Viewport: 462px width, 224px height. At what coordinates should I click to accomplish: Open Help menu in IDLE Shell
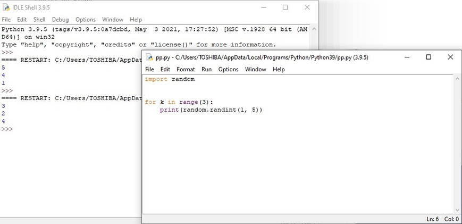pyautogui.click(x=136, y=20)
